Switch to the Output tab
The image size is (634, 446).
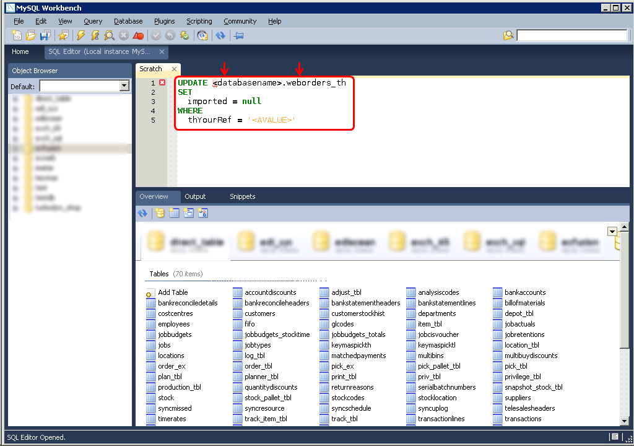click(195, 196)
